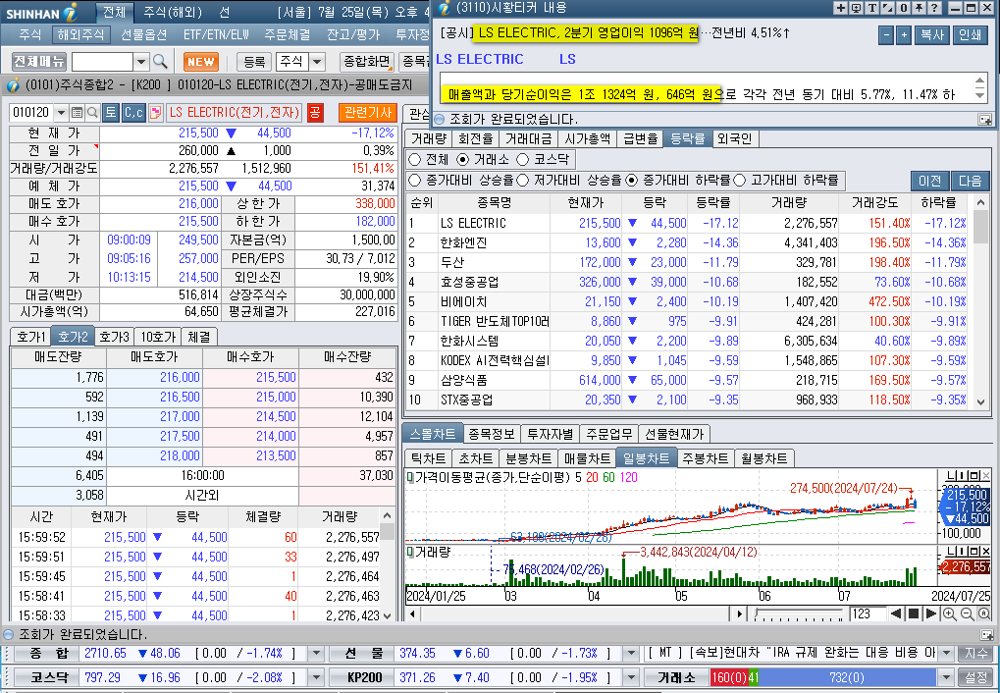Click the 'L' icon on price chart pane
This screenshot has height=693, width=1000.
pos(952,476)
